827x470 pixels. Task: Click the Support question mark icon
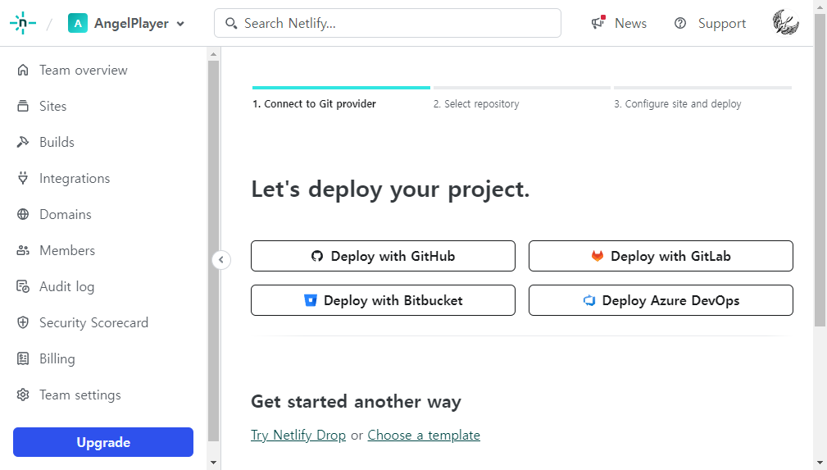[x=680, y=23]
